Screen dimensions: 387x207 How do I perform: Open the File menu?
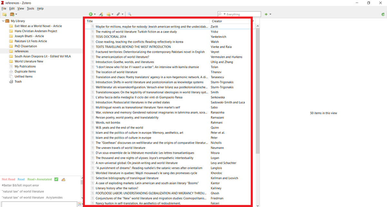click(x=4, y=8)
